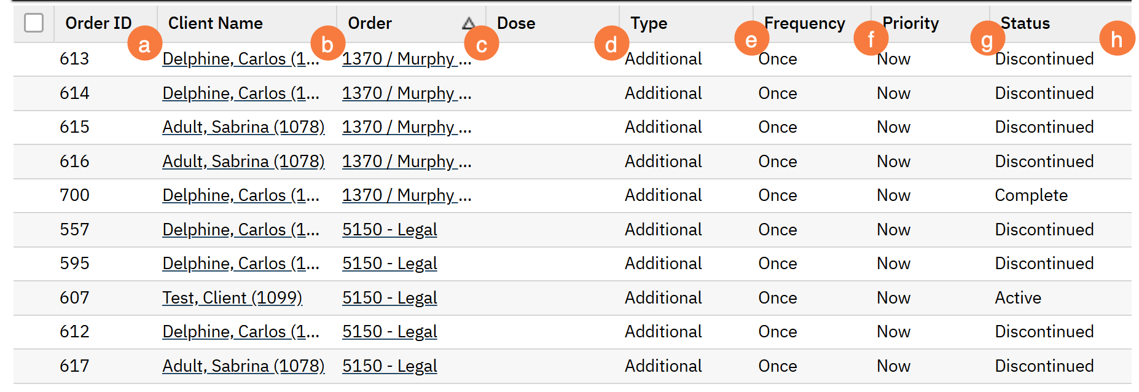Click the orange 'd' annotation marker
This screenshot has width=1139, height=392.
(x=611, y=44)
